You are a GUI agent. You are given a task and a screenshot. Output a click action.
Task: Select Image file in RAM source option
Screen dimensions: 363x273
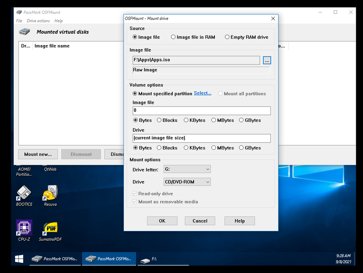193,37
